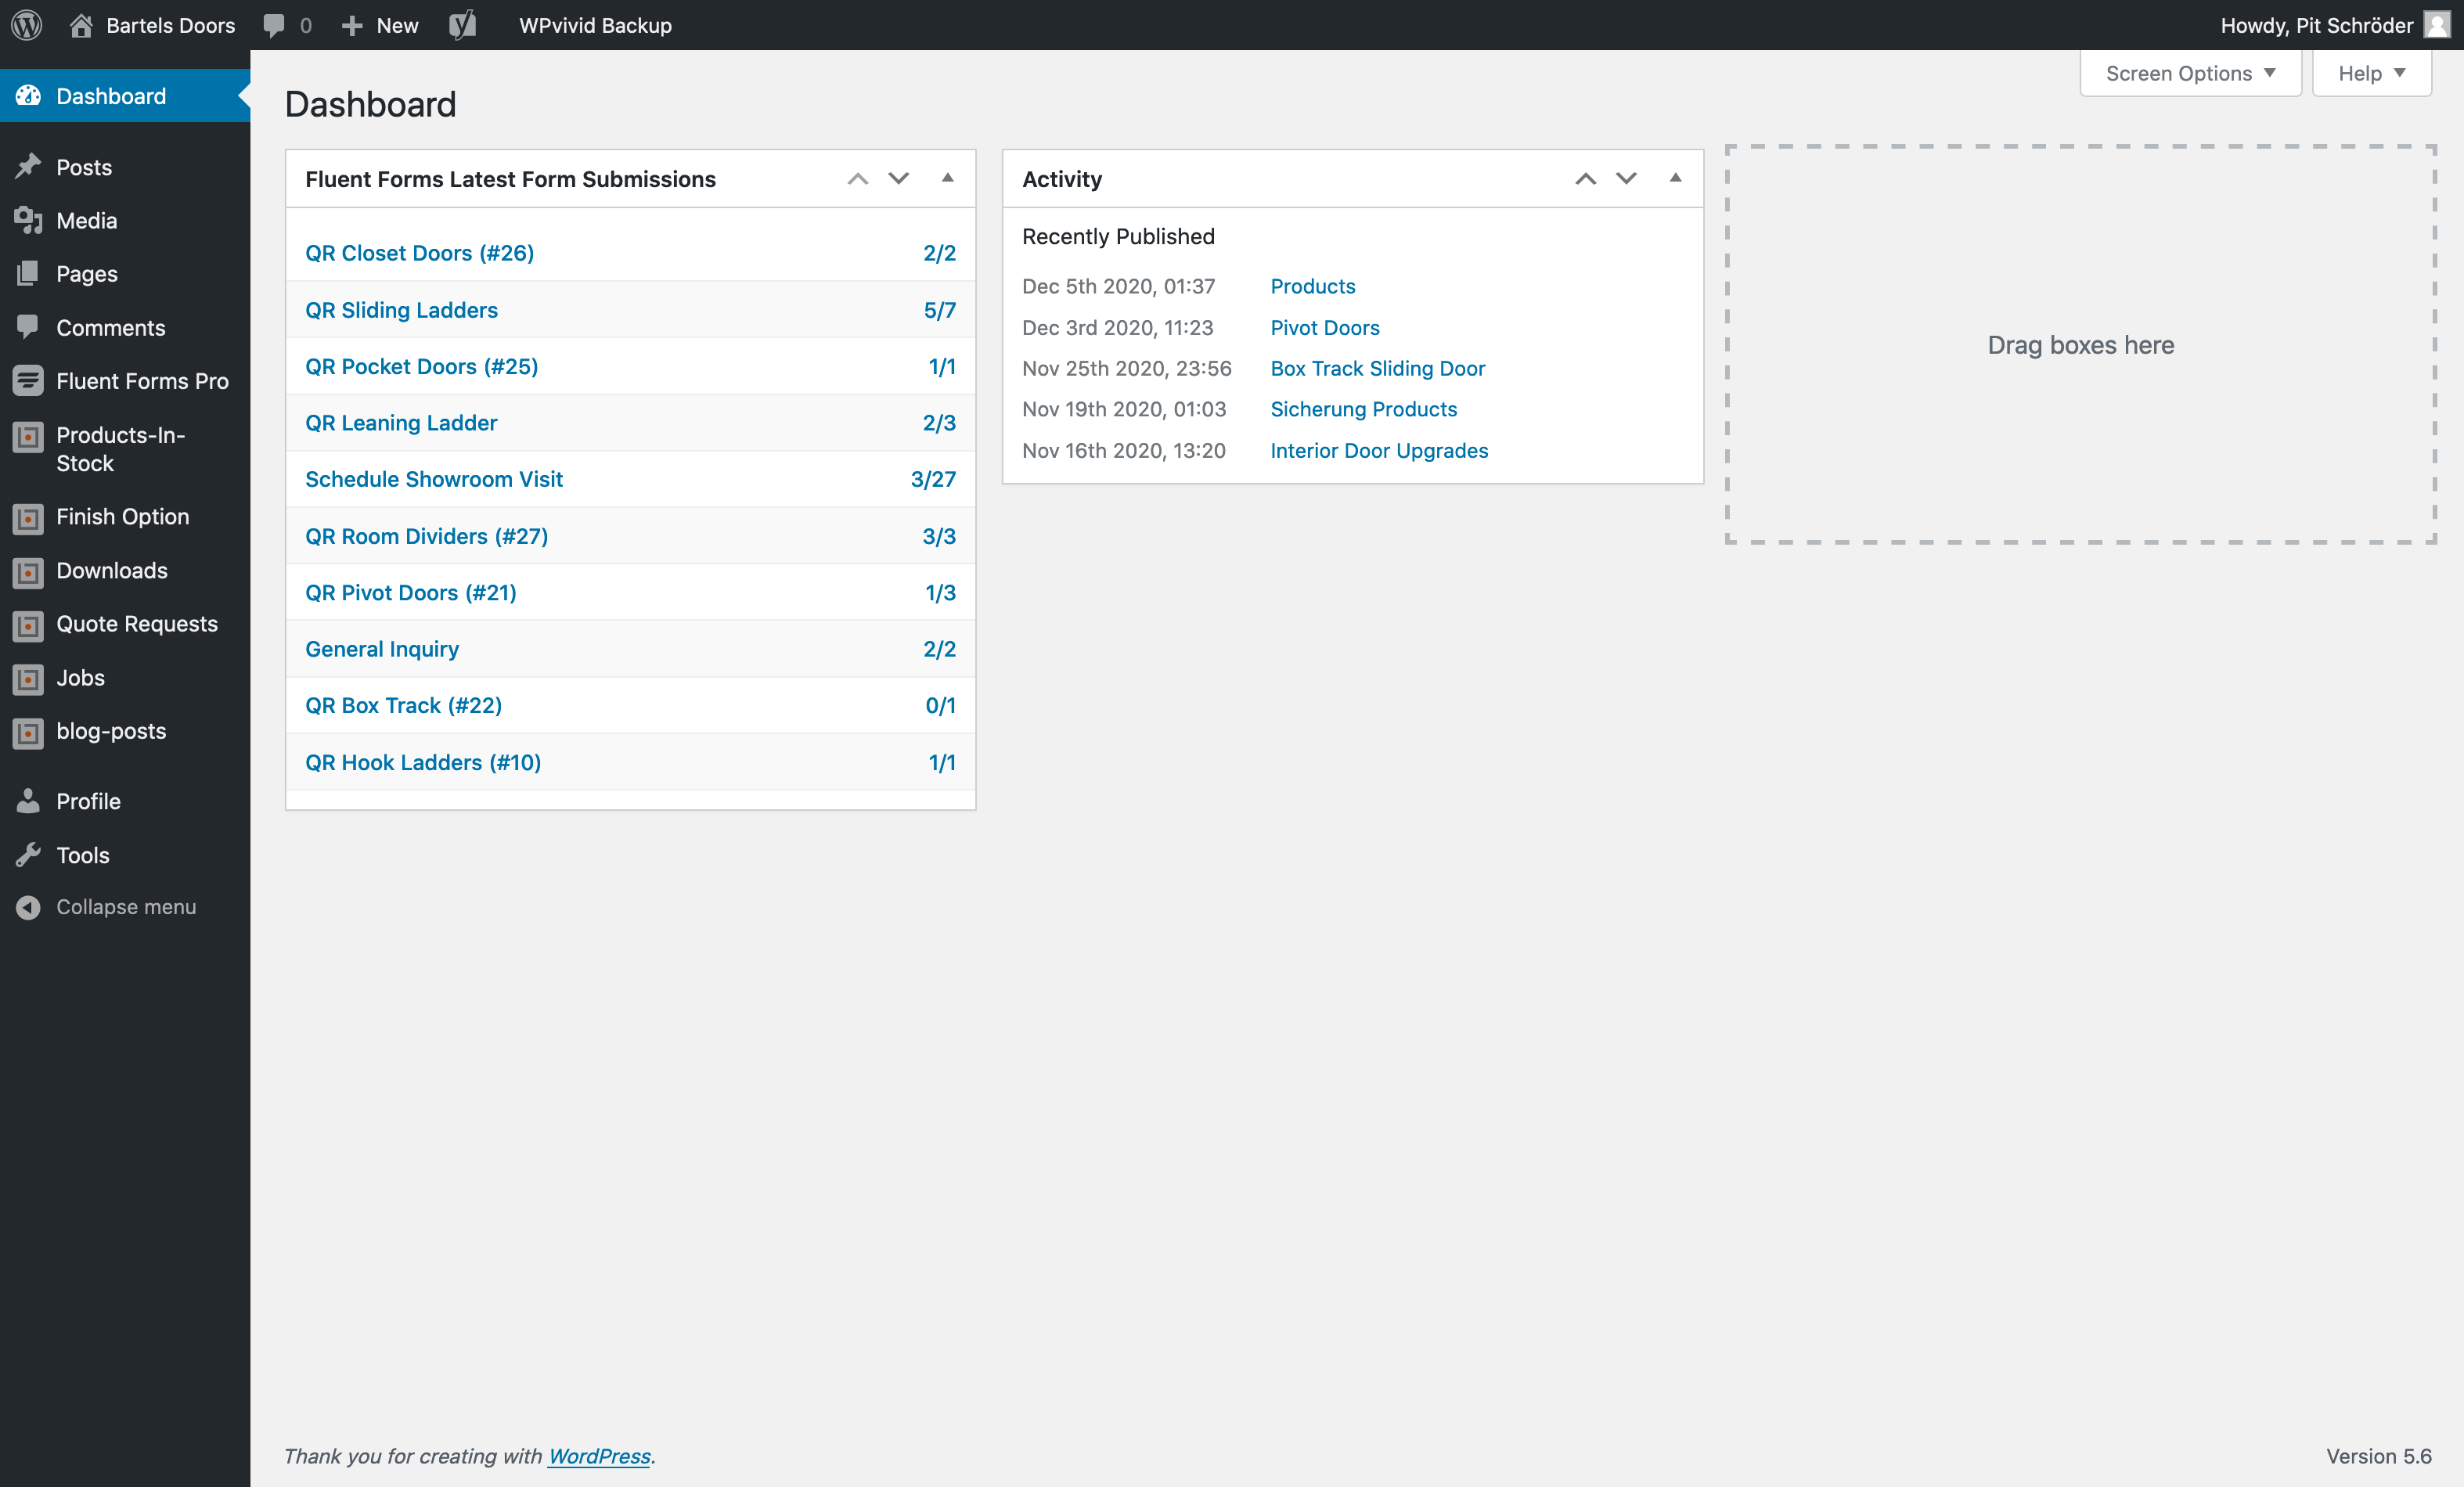Click the Fluent Forms Pro sidebar icon
2464x1487 pixels.
[x=28, y=381]
